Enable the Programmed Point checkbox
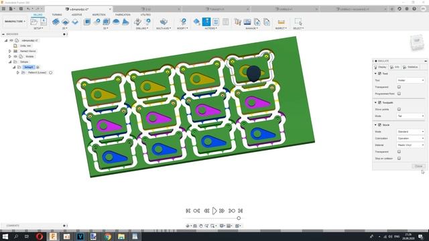This screenshot has height=241, width=429. point(400,94)
